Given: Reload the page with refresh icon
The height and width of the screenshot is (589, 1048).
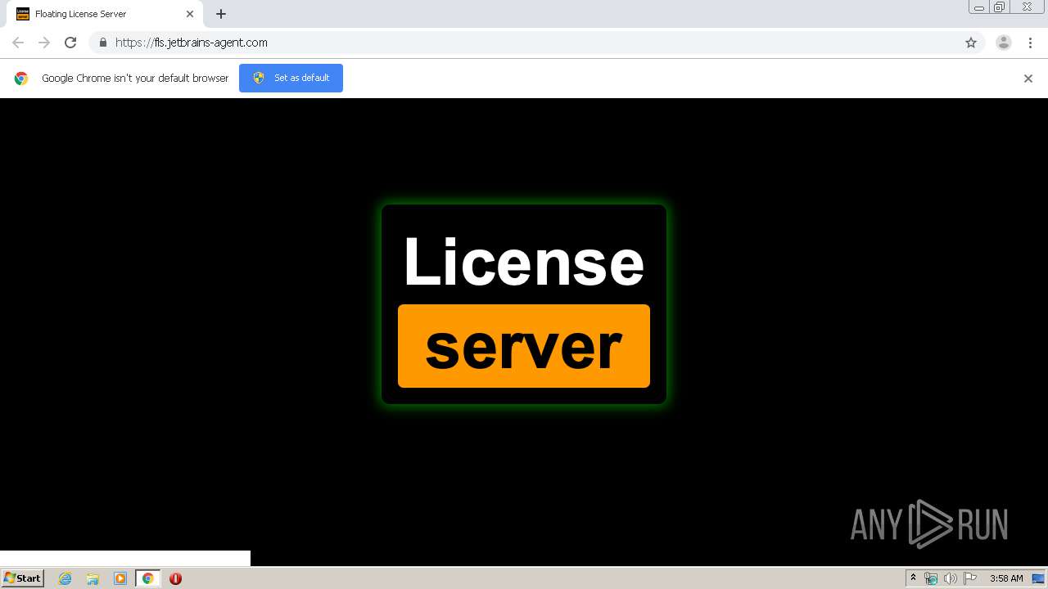Looking at the screenshot, I should [70, 43].
